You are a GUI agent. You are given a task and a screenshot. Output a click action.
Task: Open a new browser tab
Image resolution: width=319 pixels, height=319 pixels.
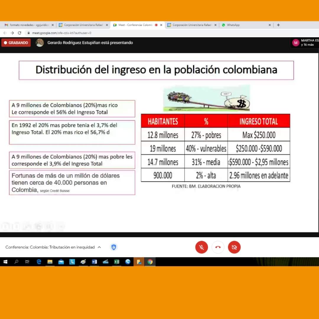click(x=278, y=25)
